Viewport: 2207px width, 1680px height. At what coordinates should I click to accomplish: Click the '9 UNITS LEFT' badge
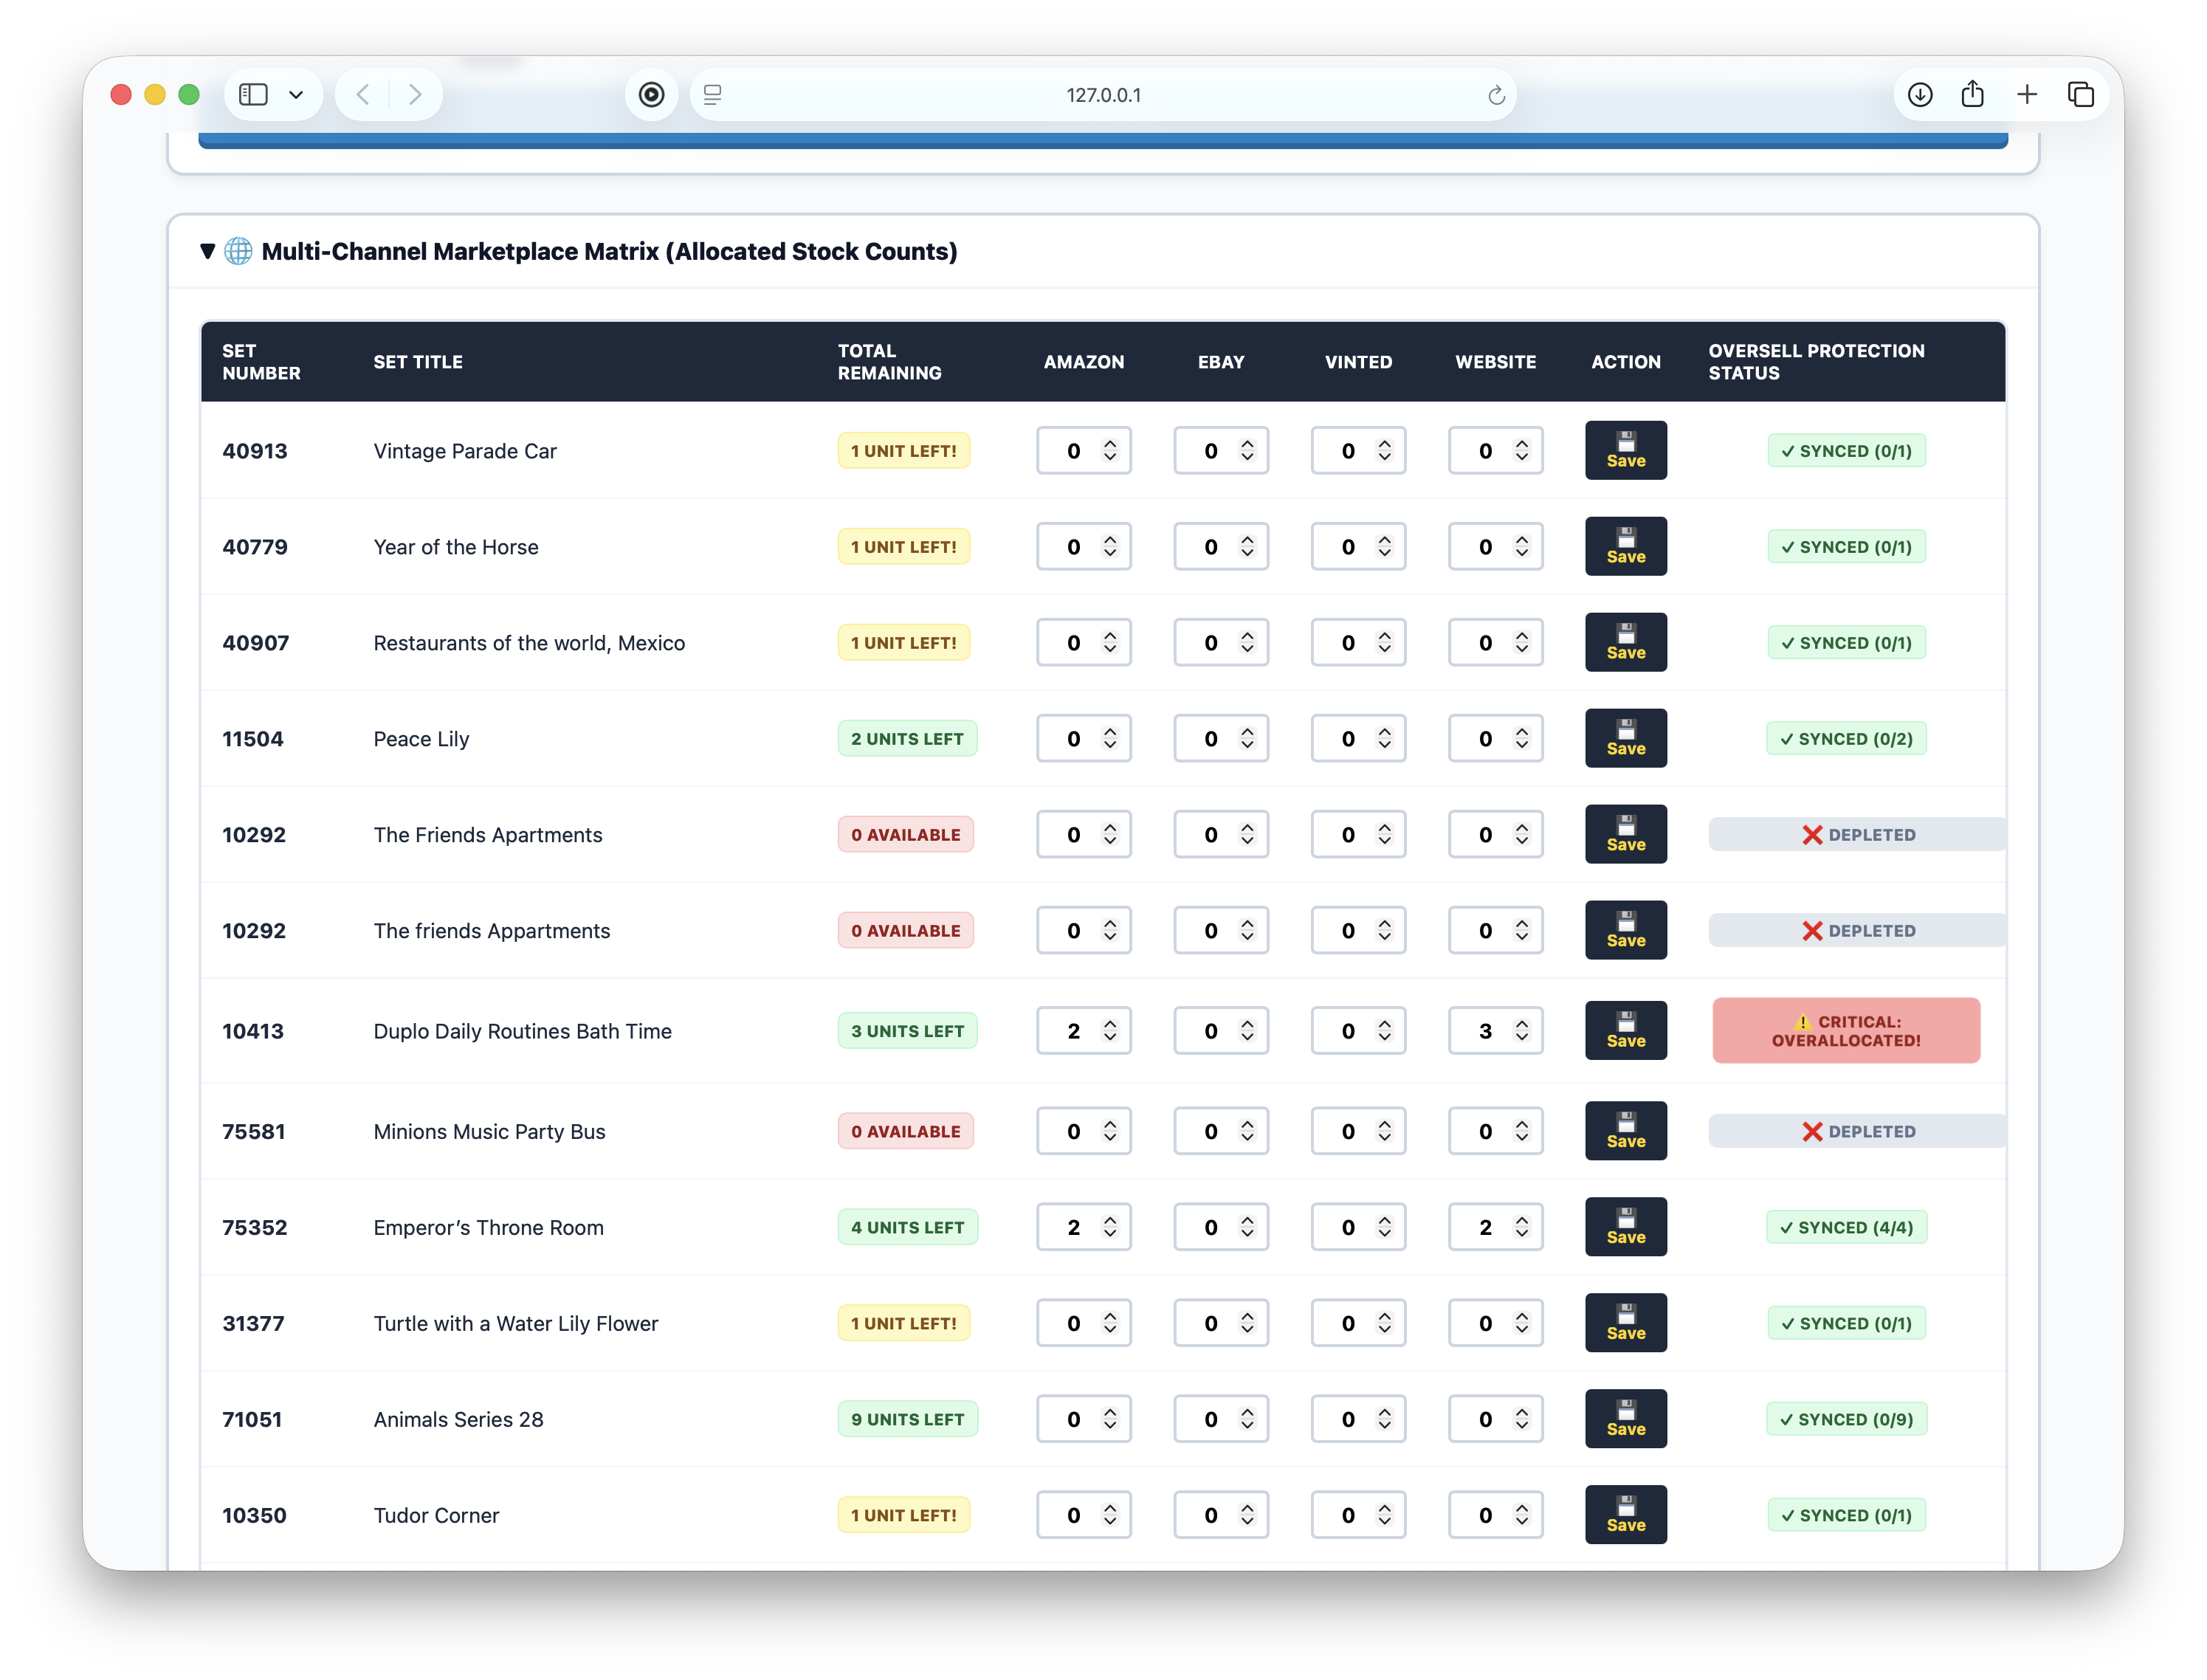[907, 1420]
